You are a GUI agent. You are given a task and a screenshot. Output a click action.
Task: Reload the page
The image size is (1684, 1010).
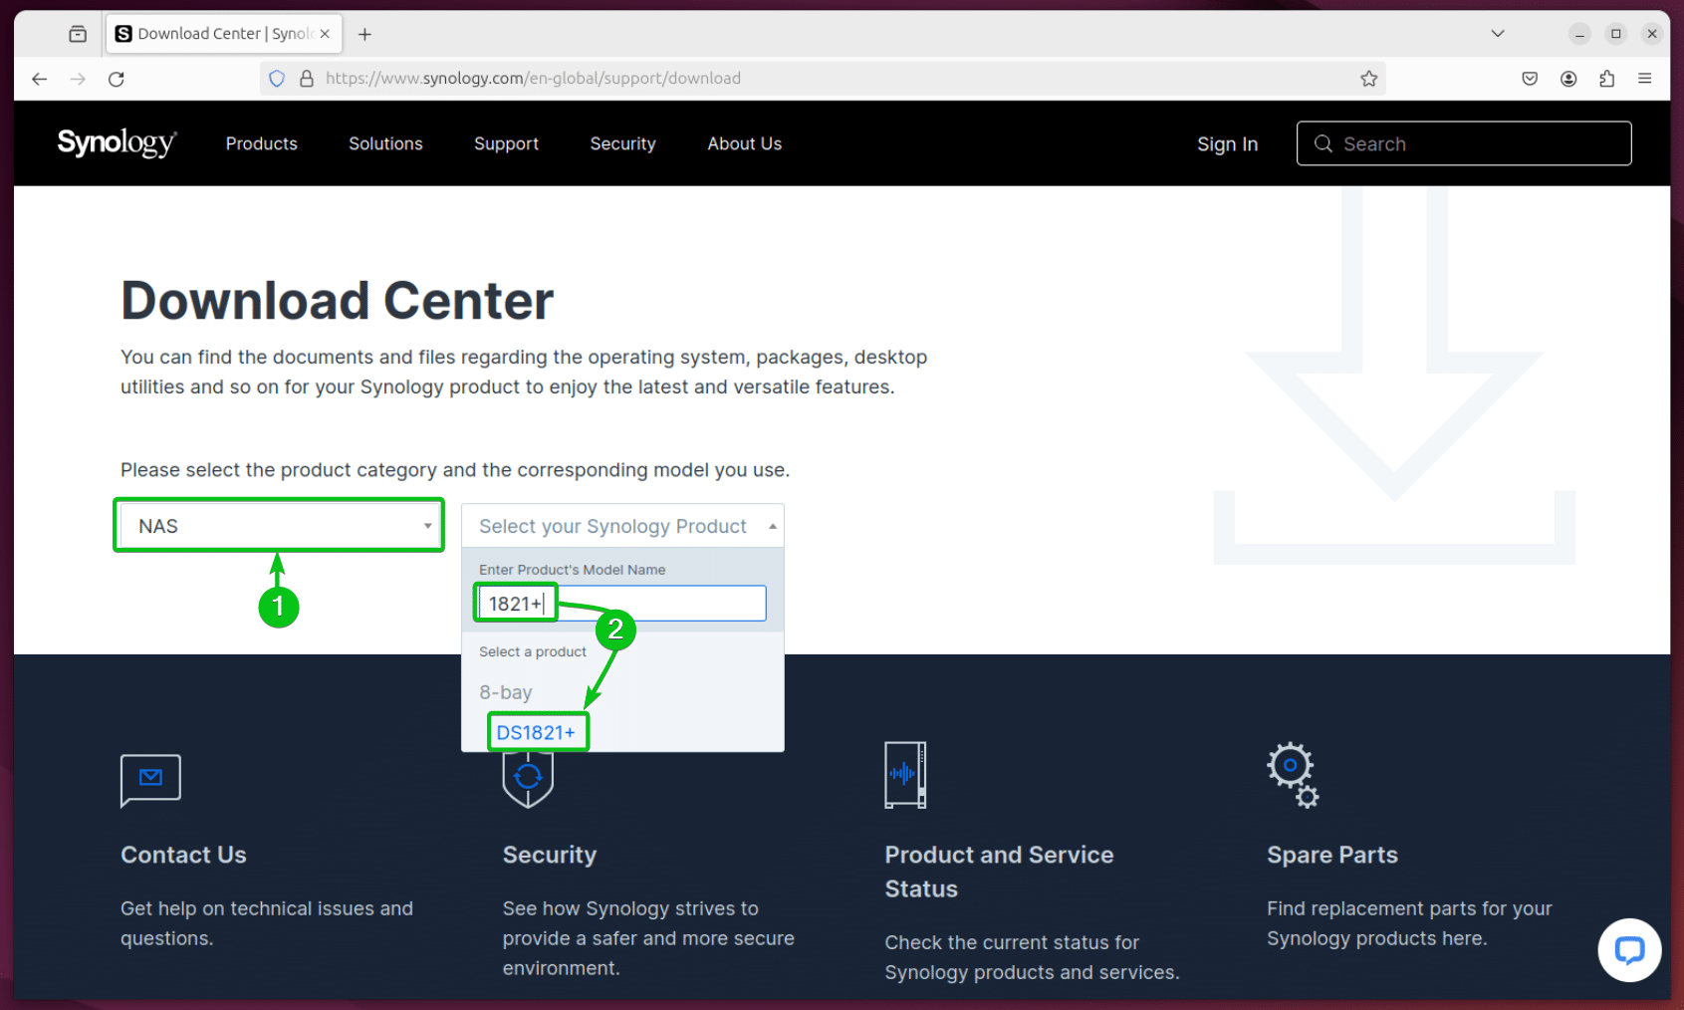tap(117, 78)
